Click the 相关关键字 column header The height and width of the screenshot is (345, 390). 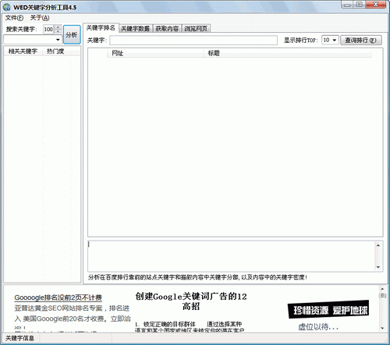click(23, 51)
